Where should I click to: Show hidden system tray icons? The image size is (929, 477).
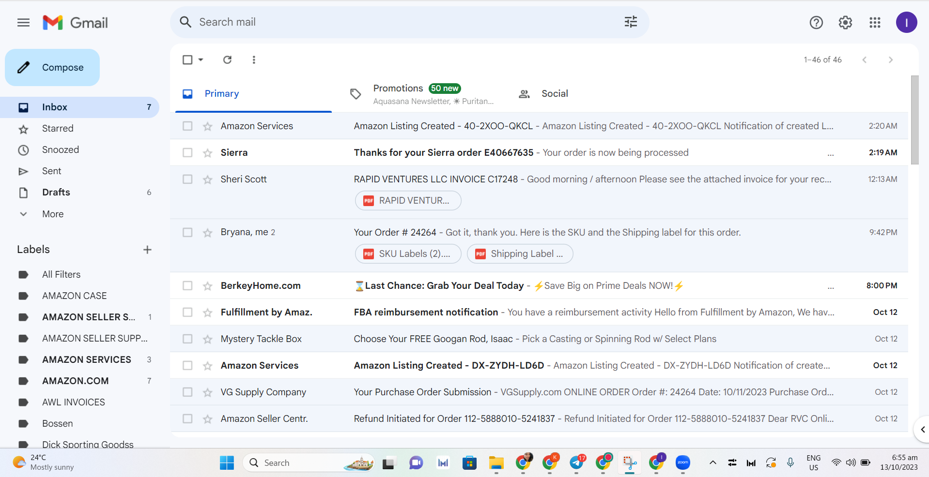[x=712, y=463]
